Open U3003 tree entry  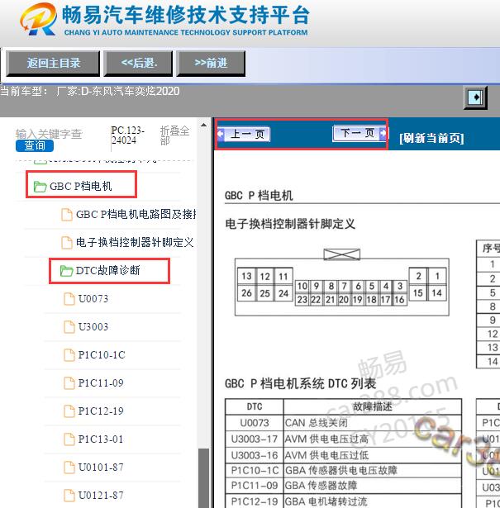point(93,327)
